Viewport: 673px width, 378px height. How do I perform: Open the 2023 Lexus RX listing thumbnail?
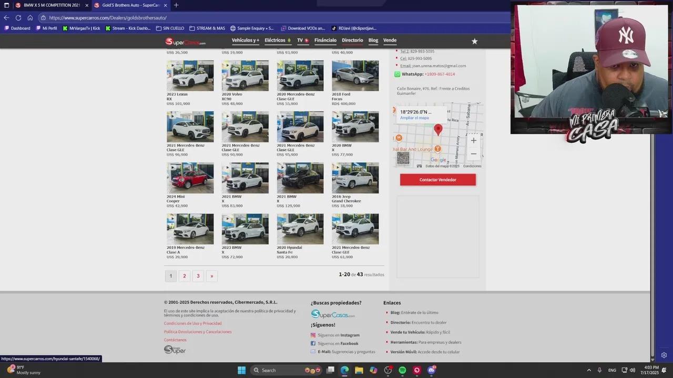(x=190, y=76)
